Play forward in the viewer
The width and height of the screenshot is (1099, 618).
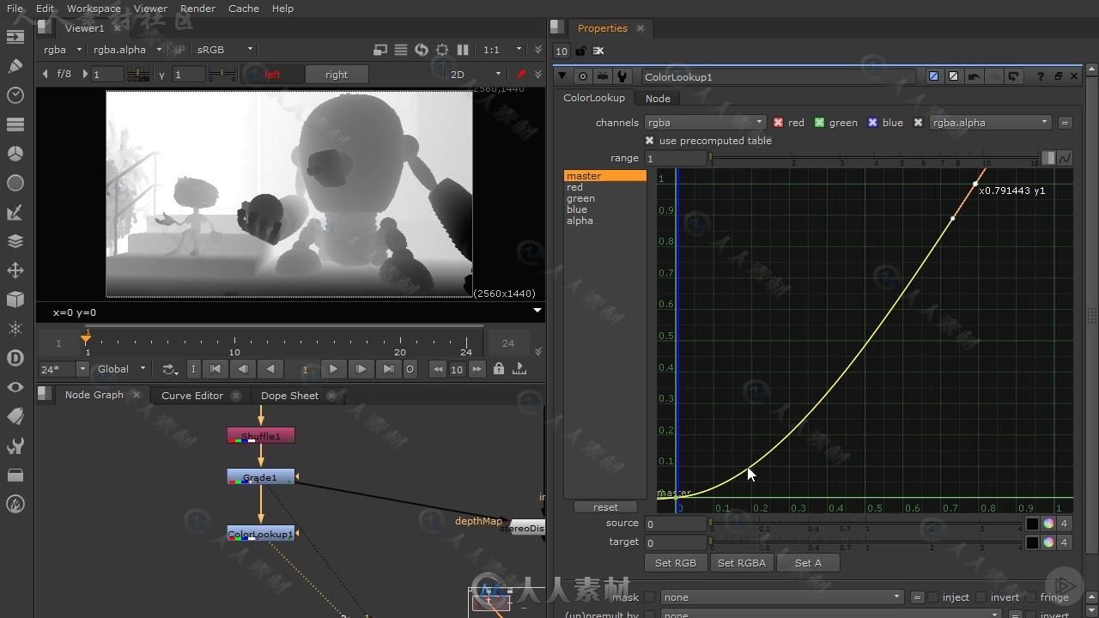333,369
